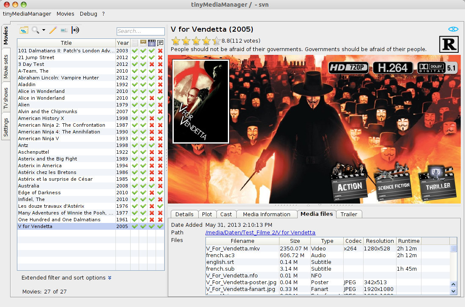
Task: Click the magnifier search and scrape icon
Action: [35, 30]
